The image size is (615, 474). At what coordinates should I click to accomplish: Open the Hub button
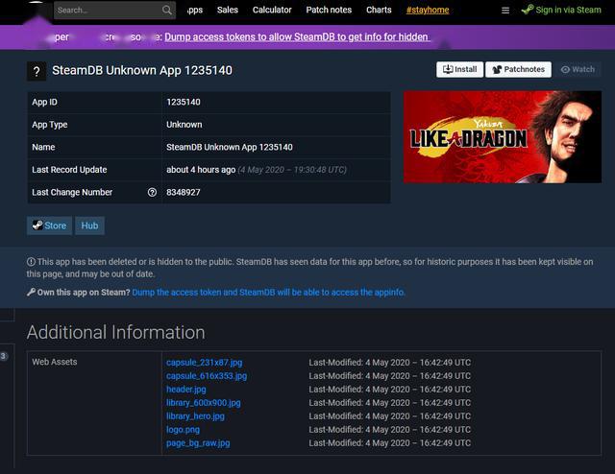(x=89, y=225)
